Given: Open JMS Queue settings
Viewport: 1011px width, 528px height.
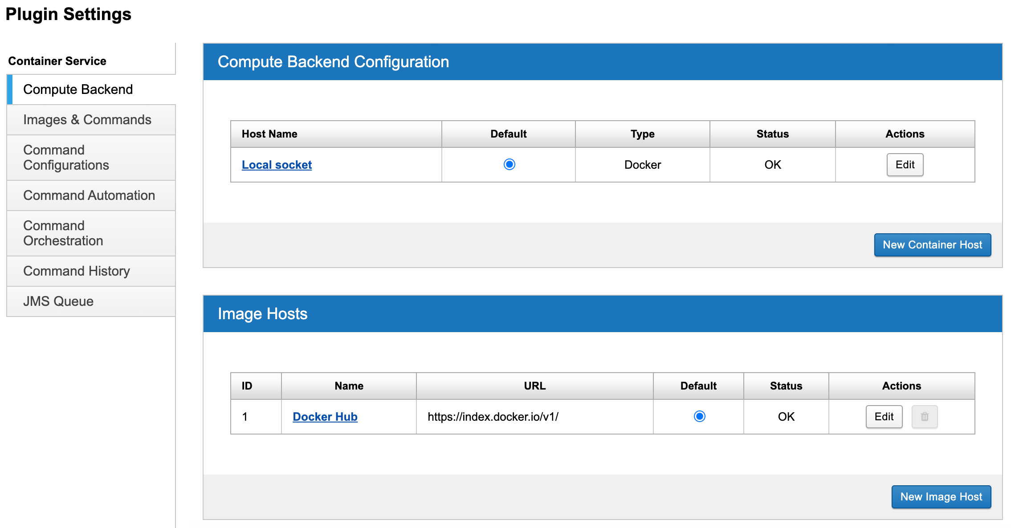Looking at the screenshot, I should pyautogui.click(x=58, y=301).
